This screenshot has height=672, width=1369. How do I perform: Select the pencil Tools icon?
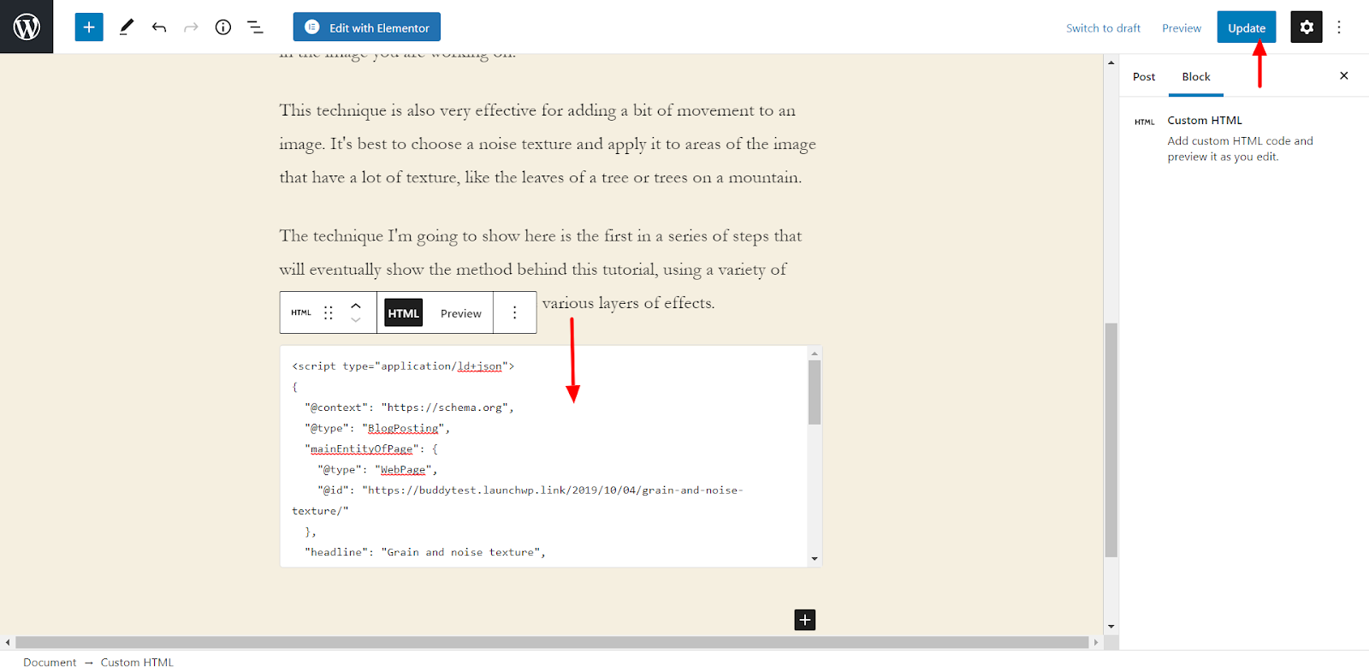[127, 27]
